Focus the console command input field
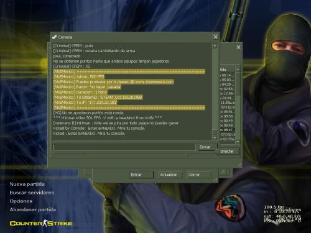The width and height of the screenshot is (311, 233). (124, 147)
